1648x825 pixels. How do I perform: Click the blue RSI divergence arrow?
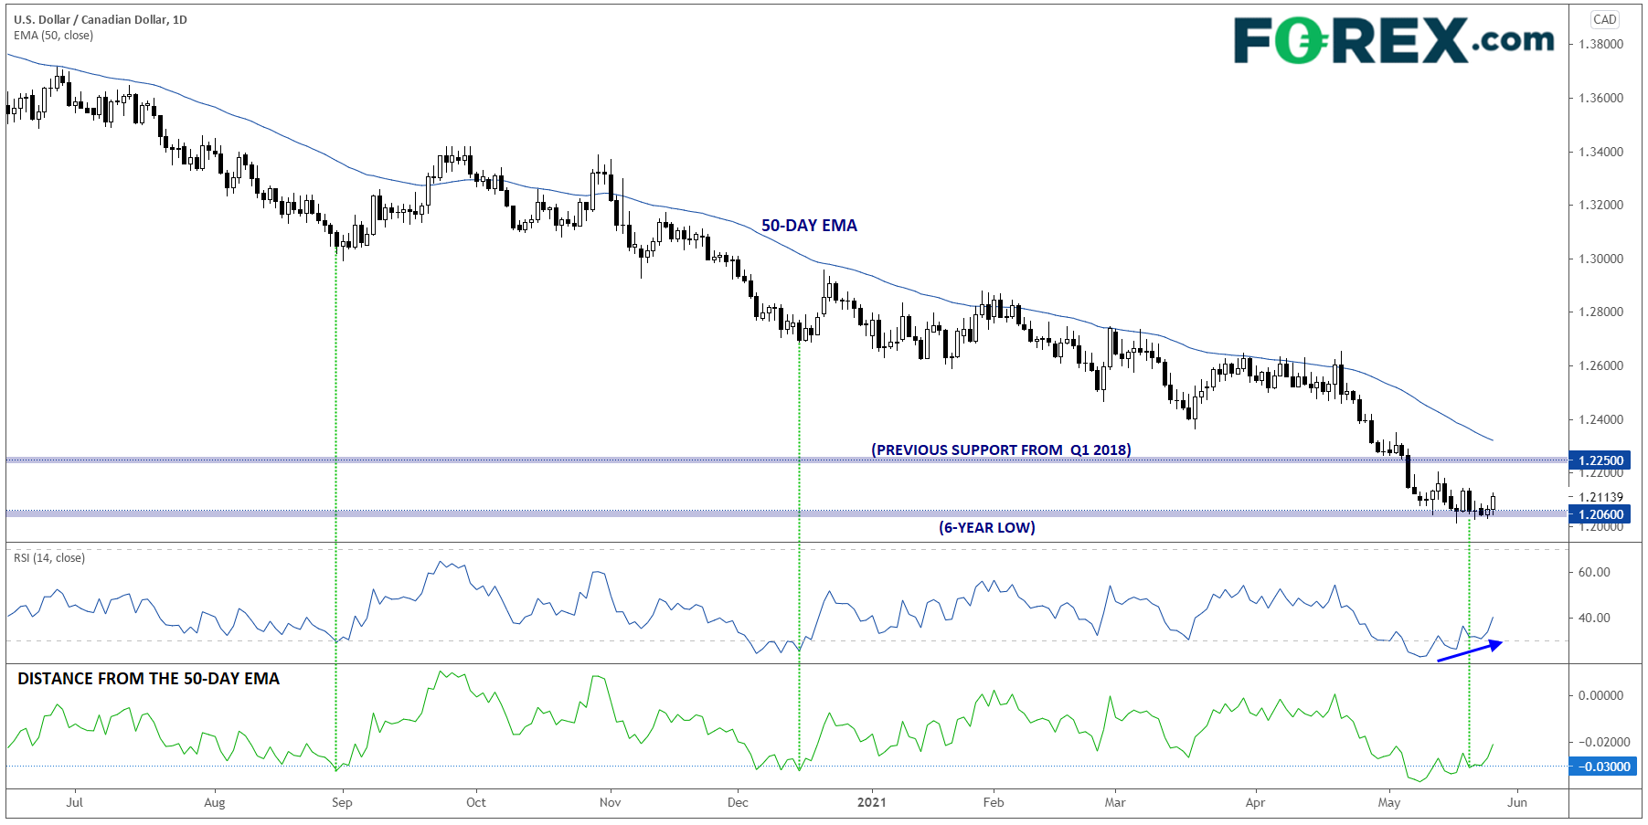1470,651
